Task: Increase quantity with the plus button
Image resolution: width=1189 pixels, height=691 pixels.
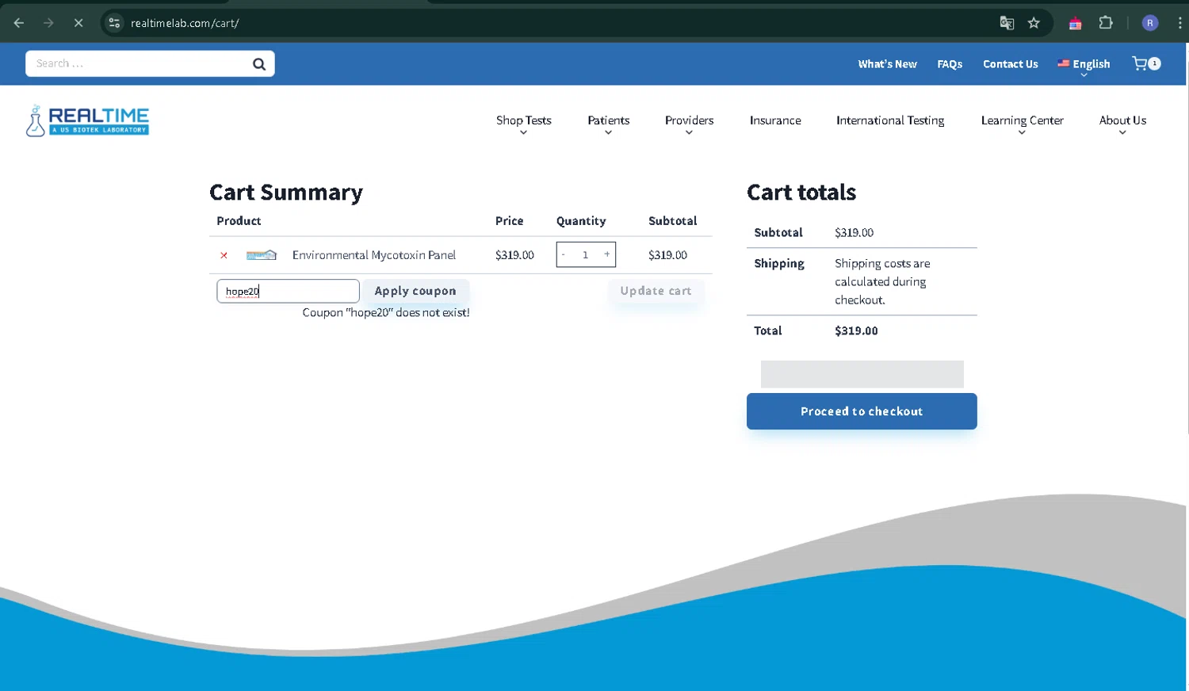Action: (607, 254)
